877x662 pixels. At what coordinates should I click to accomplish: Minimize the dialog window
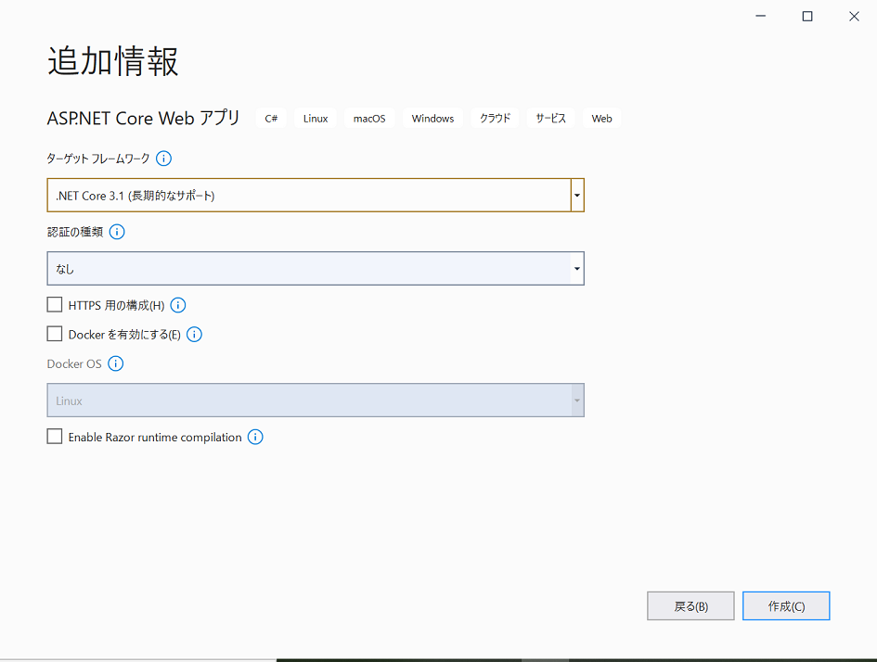tap(761, 16)
